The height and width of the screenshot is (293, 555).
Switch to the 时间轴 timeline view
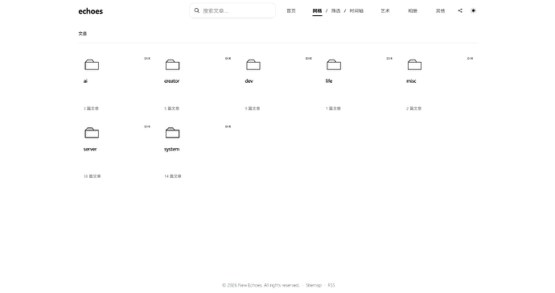coord(356,11)
